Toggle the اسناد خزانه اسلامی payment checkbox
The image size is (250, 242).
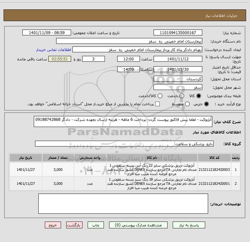click(157, 104)
